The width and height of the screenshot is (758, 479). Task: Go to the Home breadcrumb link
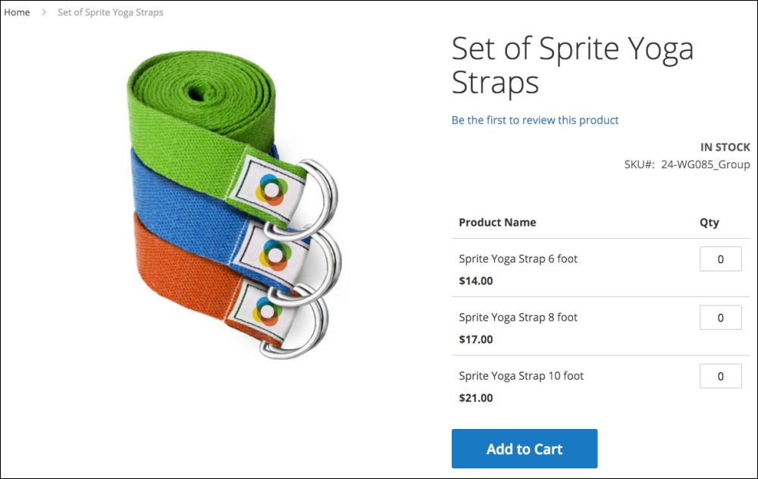pyautogui.click(x=17, y=12)
